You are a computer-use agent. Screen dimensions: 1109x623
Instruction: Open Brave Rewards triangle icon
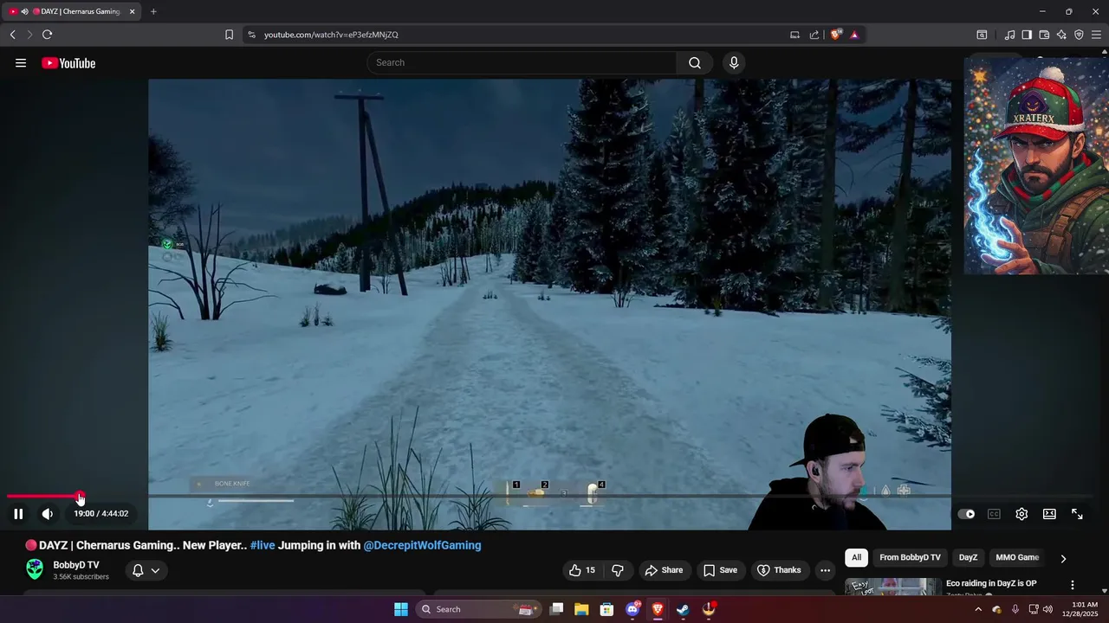click(854, 35)
